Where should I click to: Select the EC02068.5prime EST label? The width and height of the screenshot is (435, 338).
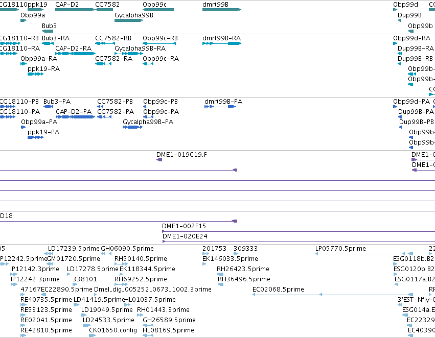pos(278,290)
